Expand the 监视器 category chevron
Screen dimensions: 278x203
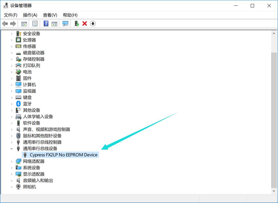pyautogui.click(x=12, y=91)
